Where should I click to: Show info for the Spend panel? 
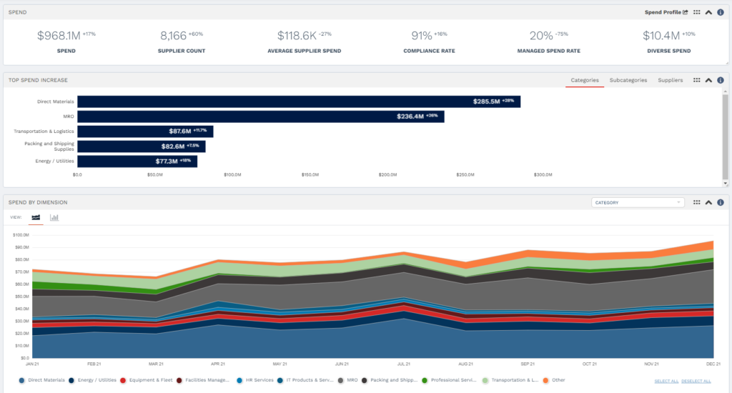coord(721,13)
